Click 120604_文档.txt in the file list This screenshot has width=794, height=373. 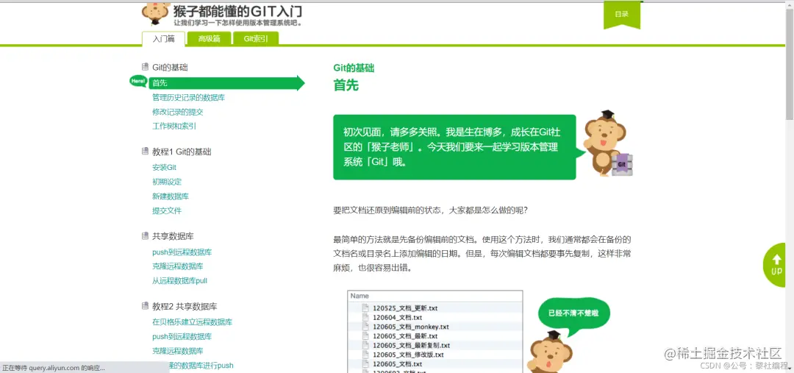[398, 317]
